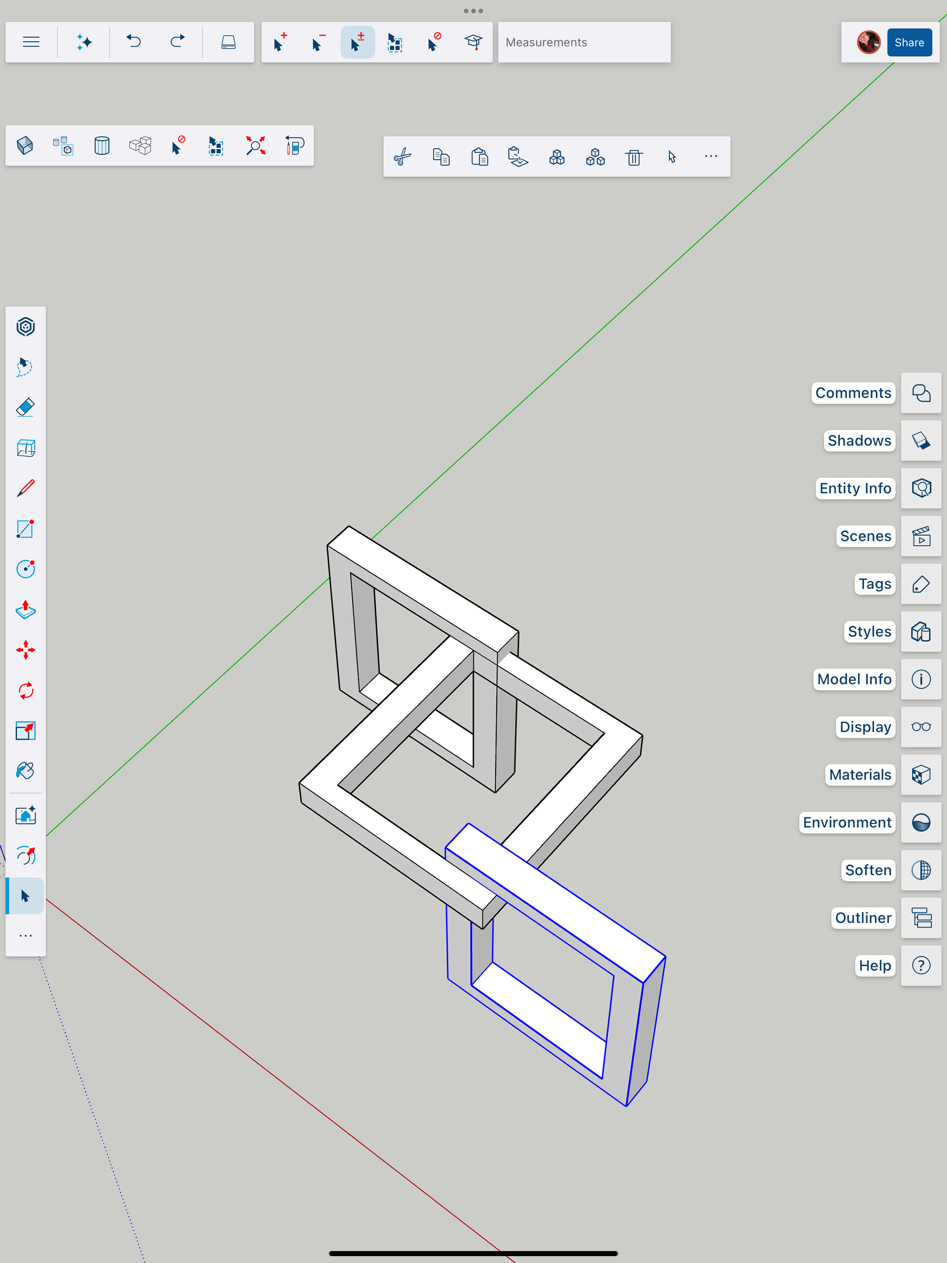
Task: Open the Materials panel
Action: 921,775
